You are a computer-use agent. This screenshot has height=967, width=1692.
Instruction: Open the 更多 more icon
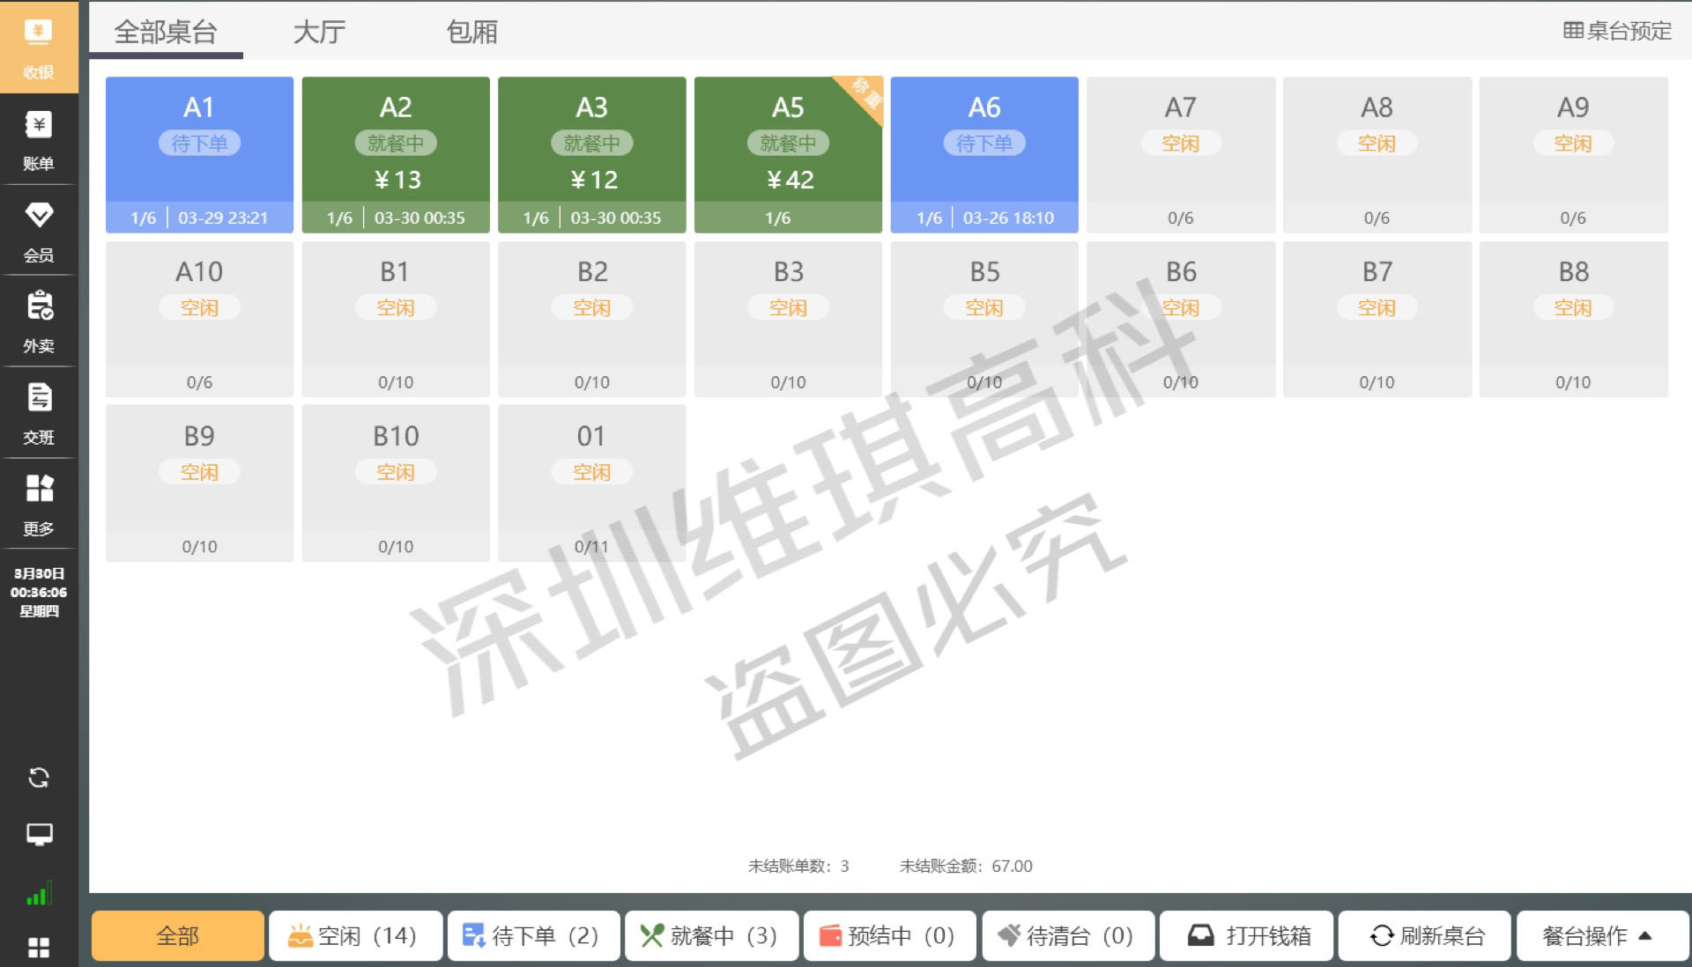39,505
